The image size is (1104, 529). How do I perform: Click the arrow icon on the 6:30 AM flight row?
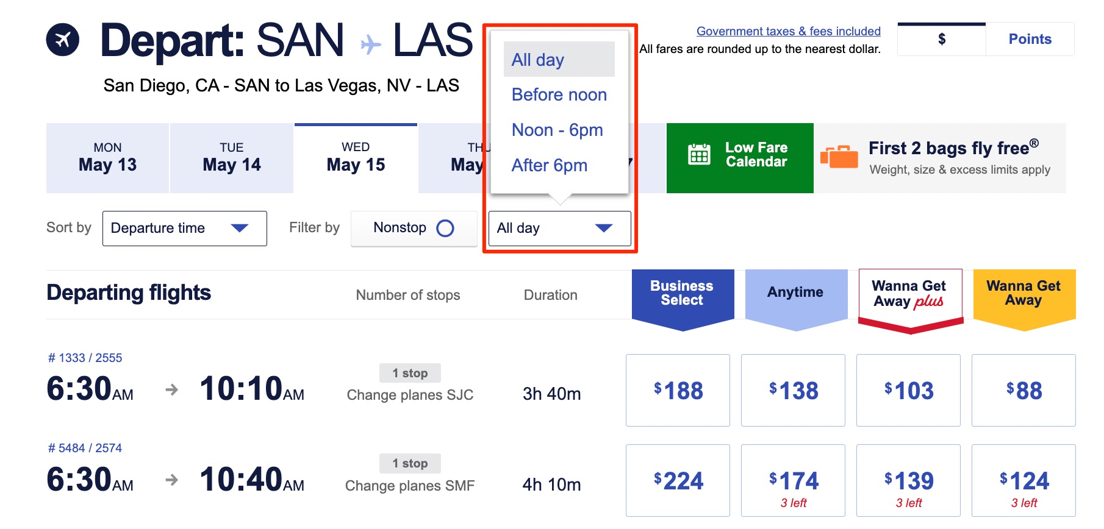(x=171, y=390)
